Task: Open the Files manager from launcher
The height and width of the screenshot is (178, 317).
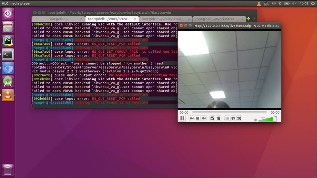Action: [x=8, y=27]
